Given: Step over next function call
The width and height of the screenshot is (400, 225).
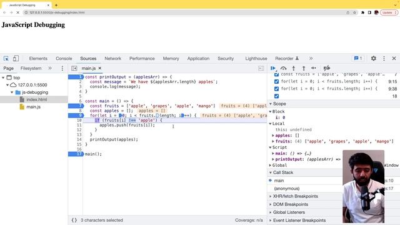Looking at the screenshot, I should point(283,68).
